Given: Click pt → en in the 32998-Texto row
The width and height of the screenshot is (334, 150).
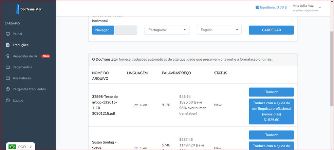Looking at the screenshot, I should [x=141, y=105].
